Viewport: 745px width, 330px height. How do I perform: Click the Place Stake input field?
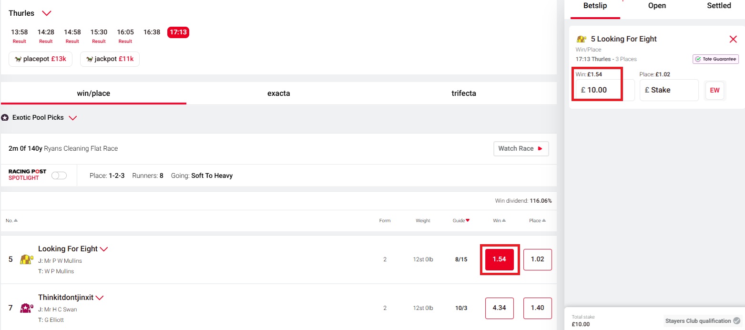click(x=669, y=90)
